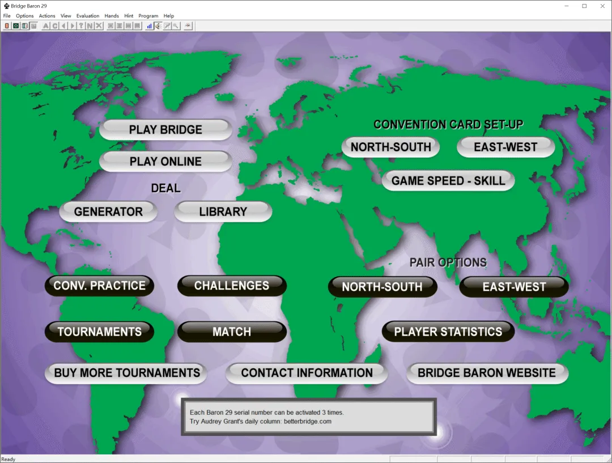Open the Help menu
Image resolution: width=612 pixels, height=463 pixels.
click(169, 16)
